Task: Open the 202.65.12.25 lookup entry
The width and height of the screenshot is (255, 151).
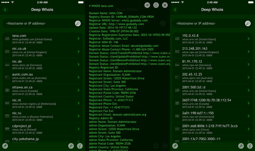Action: tap(212, 77)
